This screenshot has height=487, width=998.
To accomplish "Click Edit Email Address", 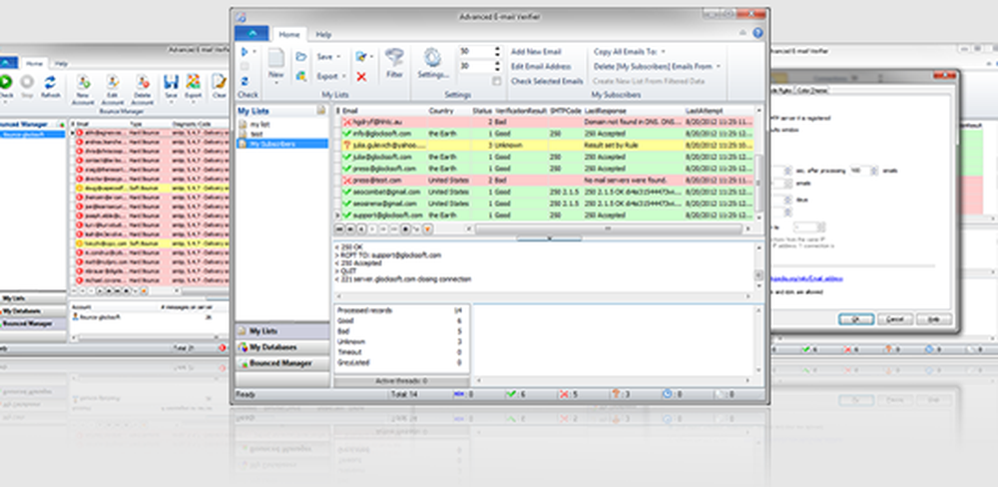I will pos(541,66).
